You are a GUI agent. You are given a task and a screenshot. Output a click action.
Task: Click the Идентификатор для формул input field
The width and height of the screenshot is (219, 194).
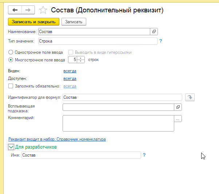(122, 97)
